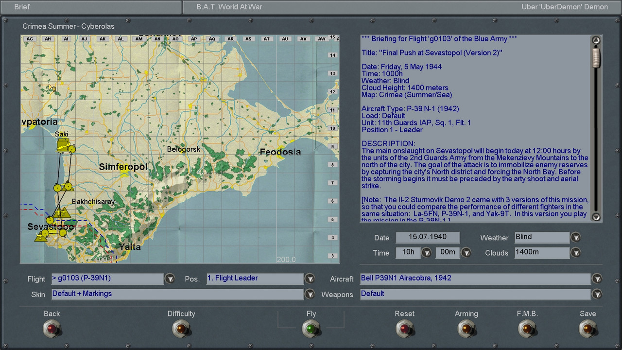The width and height of the screenshot is (622, 350).
Task: Click briefing scrollbar down arrow
Action: click(596, 217)
